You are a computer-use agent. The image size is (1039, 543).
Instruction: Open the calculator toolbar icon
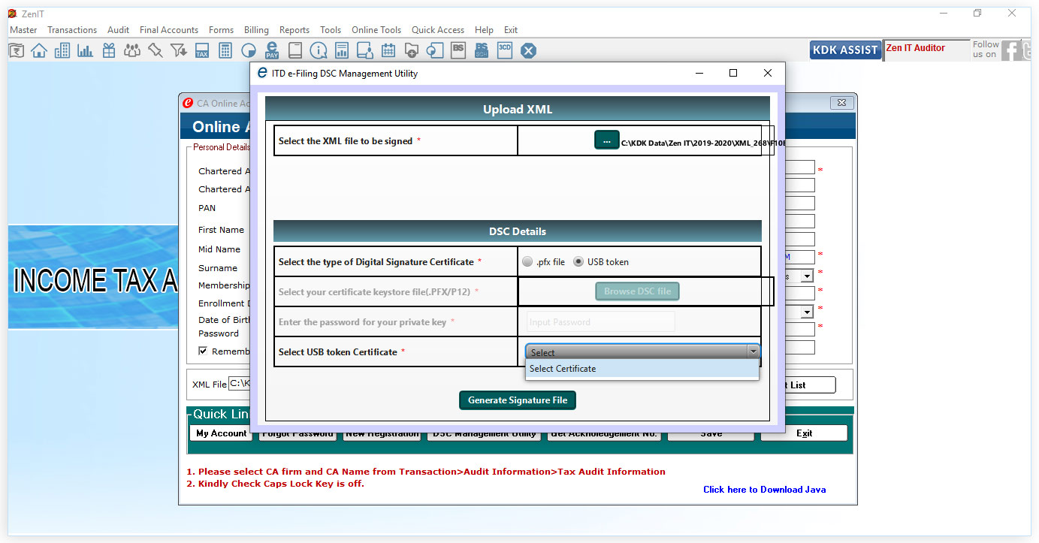[x=225, y=50]
